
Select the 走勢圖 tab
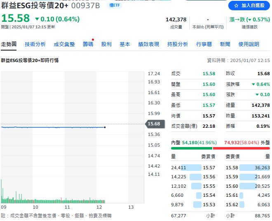pos(9,44)
